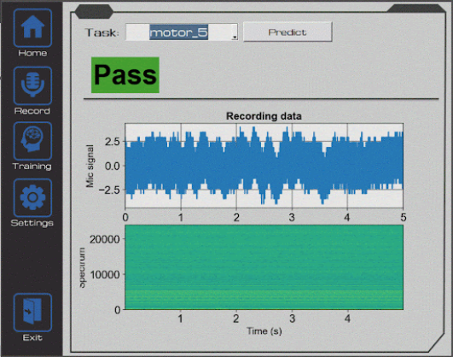This screenshot has height=357, width=453.
Task: Click the Task label text
Action: (x=102, y=32)
